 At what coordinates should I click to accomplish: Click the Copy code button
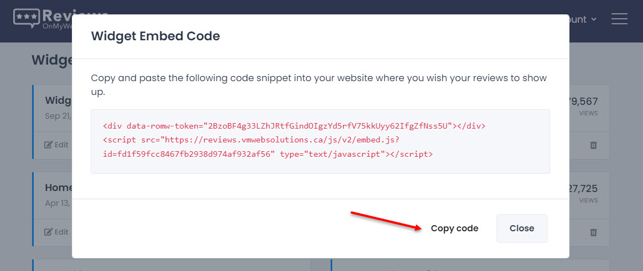(x=454, y=229)
